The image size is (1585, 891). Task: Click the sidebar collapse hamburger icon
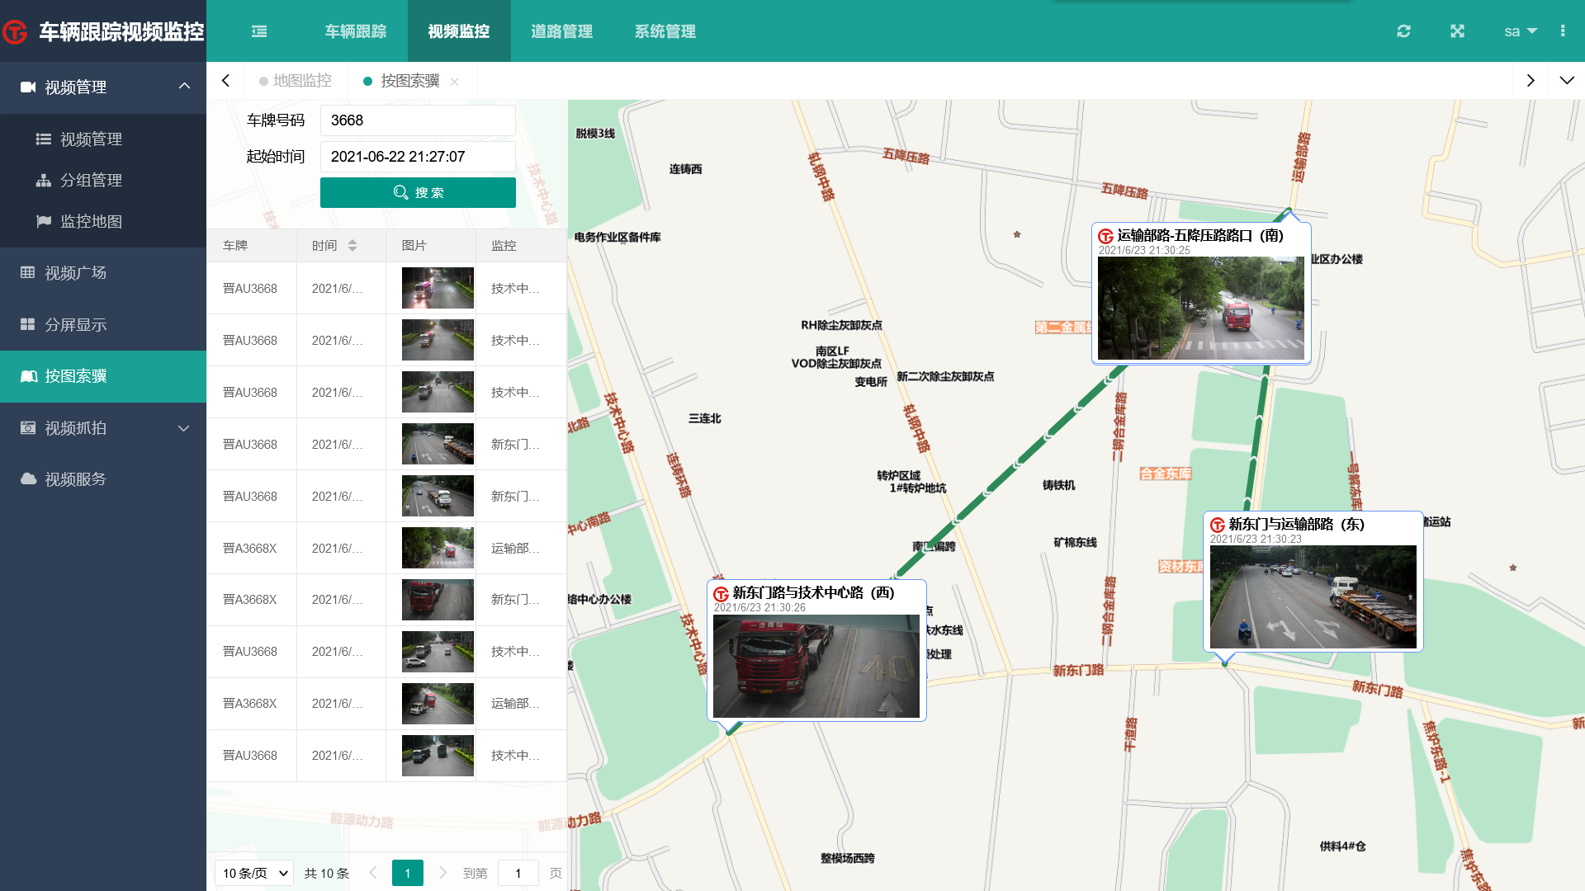[x=259, y=31]
